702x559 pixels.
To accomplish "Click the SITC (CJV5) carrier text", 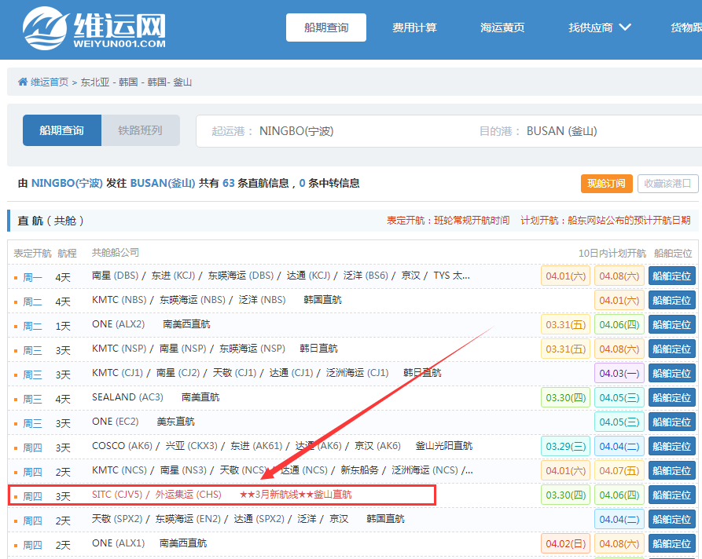I will (117, 495).
